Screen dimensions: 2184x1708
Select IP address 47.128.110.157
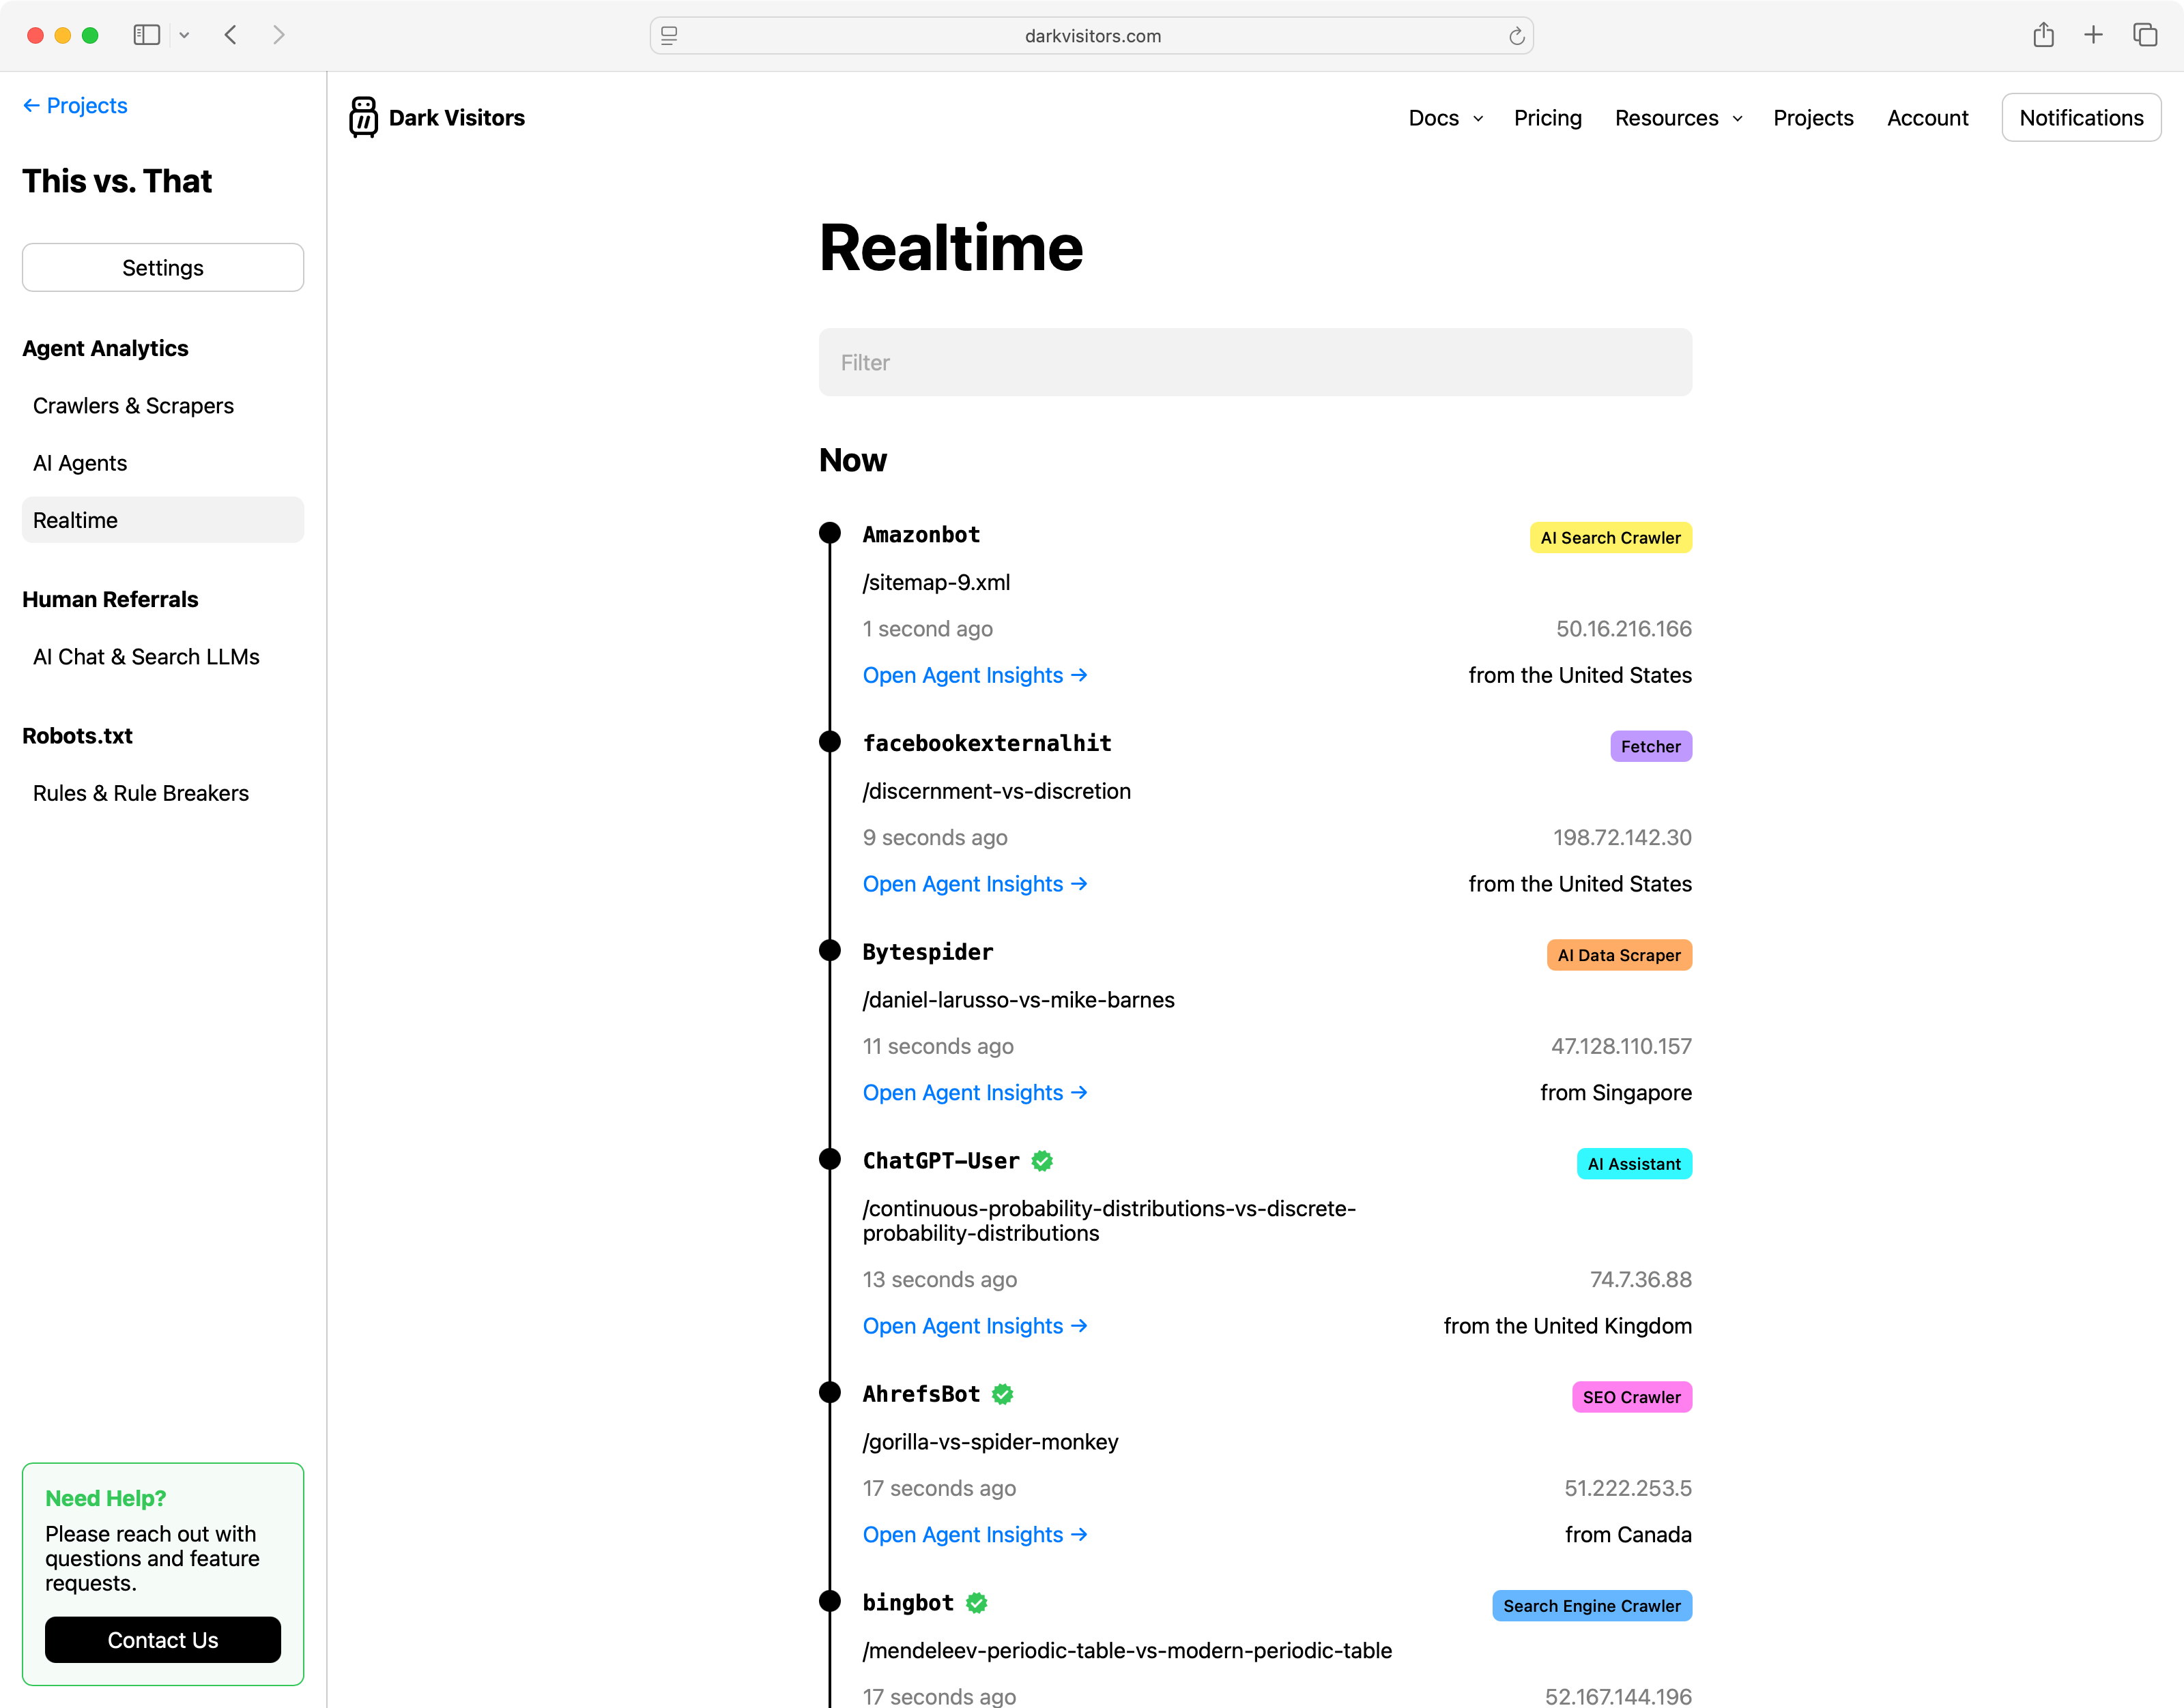point(1621,1046)
